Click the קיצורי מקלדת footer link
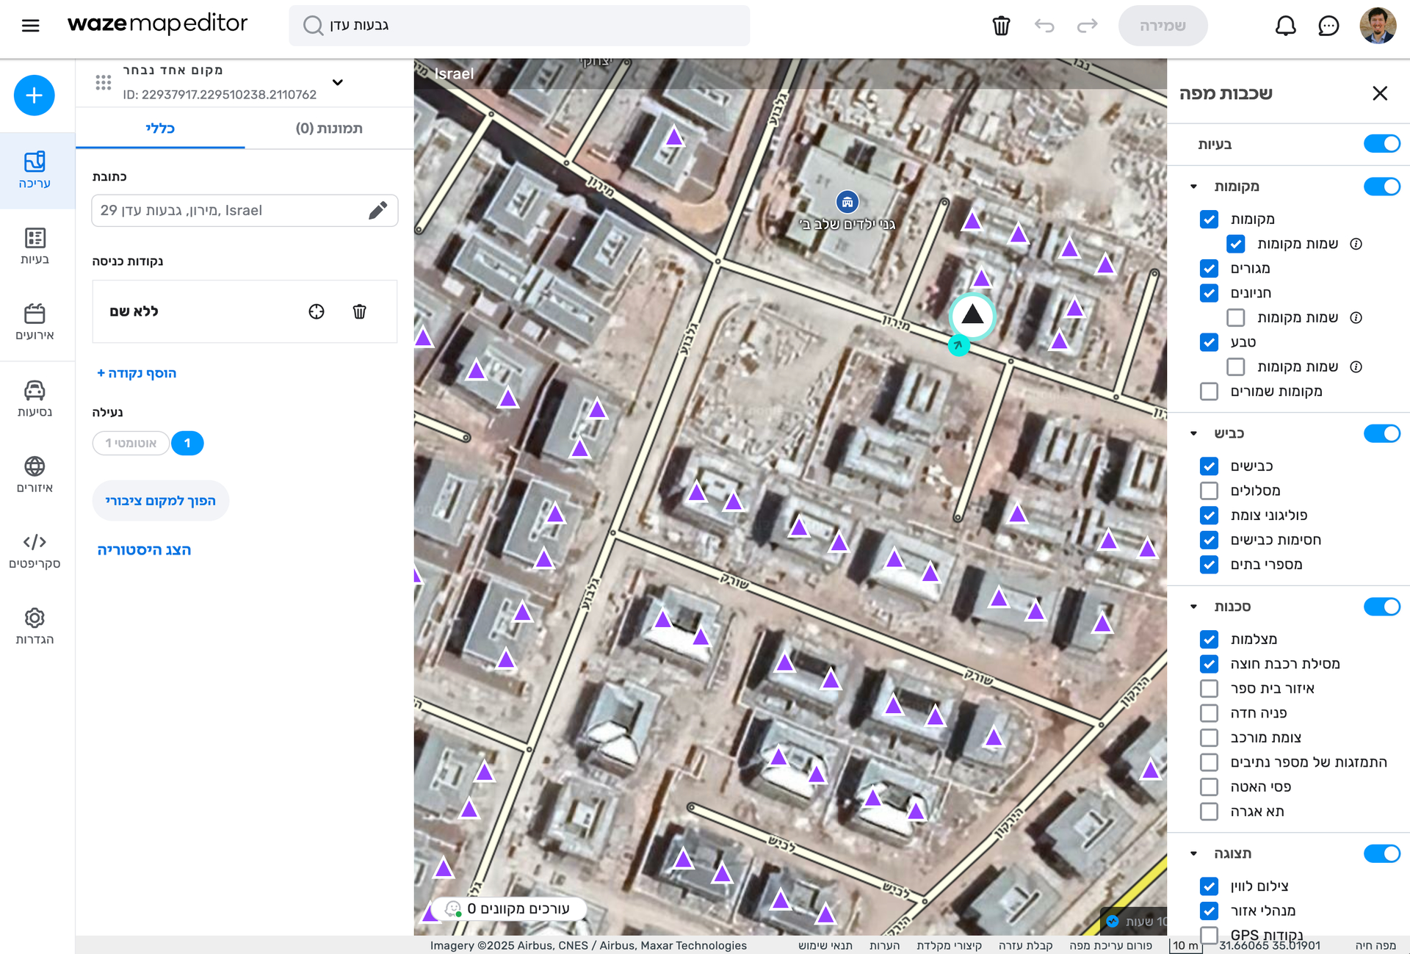 point(949,946)
